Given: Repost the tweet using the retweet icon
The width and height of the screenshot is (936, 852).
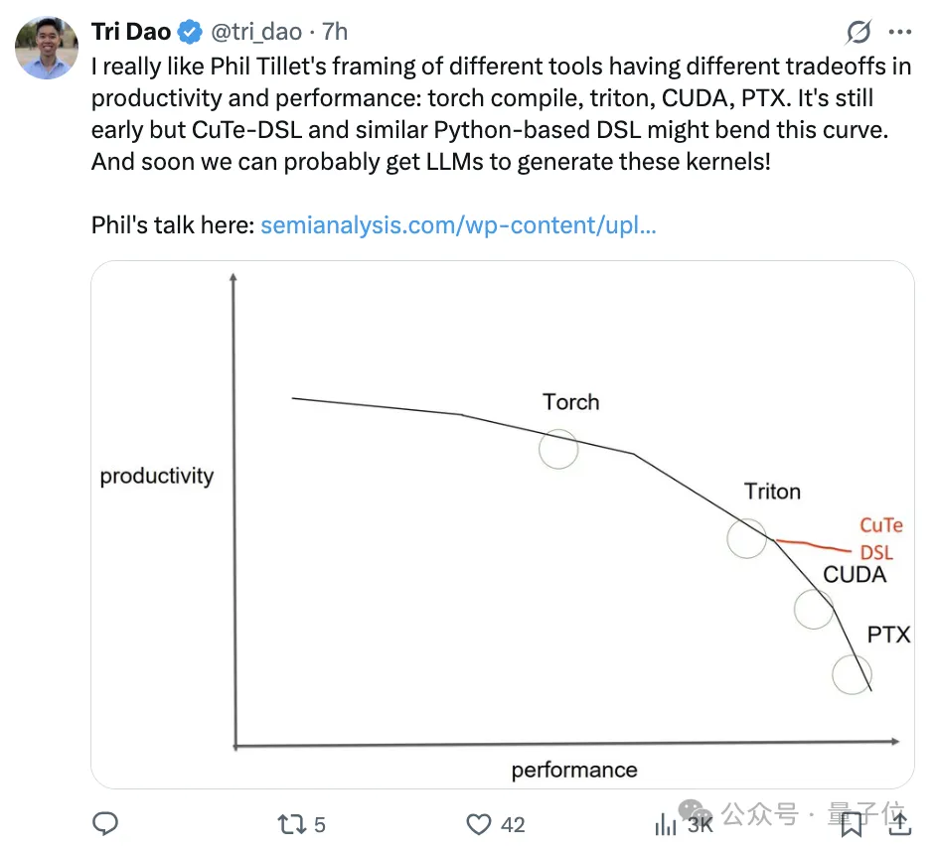Looking at the screenshot, I should click(291, 823).
